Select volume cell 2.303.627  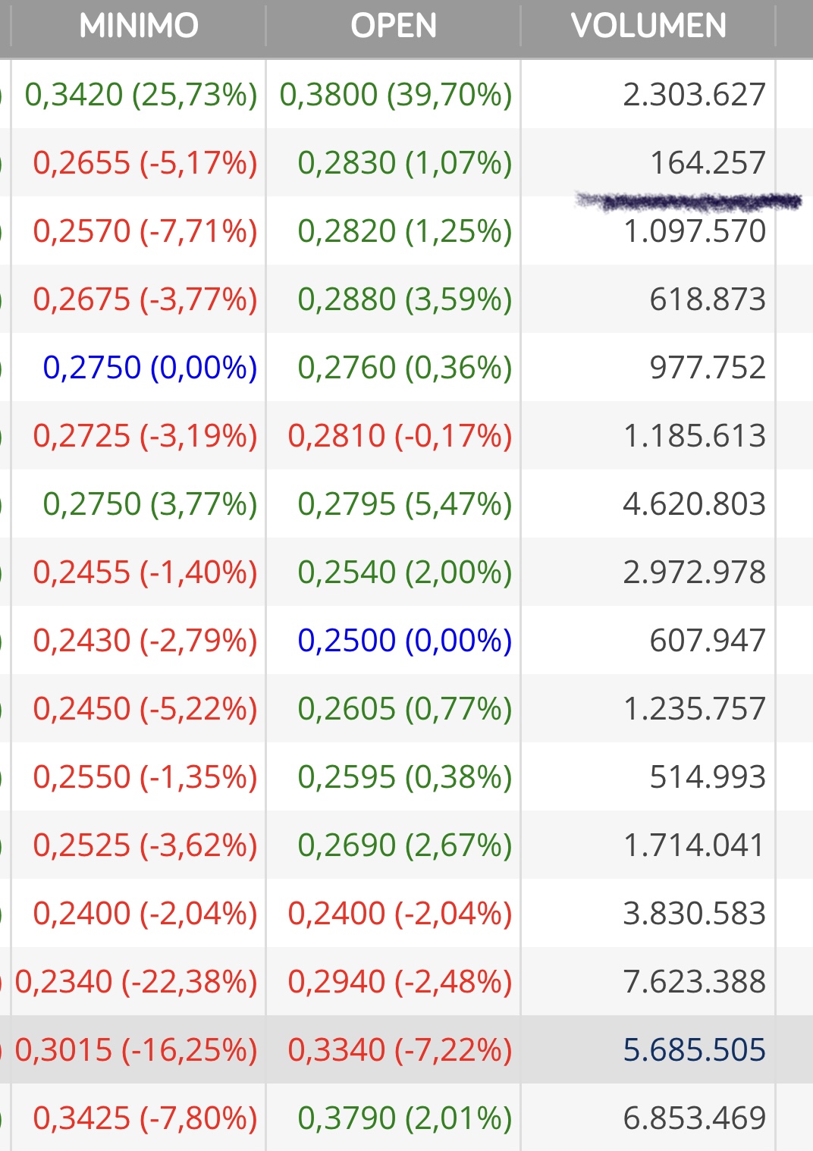[x=694, y=95]
